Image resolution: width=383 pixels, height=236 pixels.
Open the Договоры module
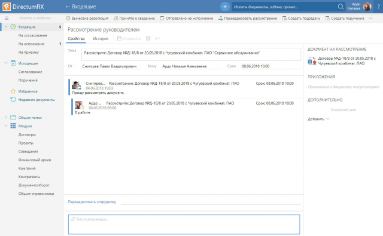tap(27, 134)
